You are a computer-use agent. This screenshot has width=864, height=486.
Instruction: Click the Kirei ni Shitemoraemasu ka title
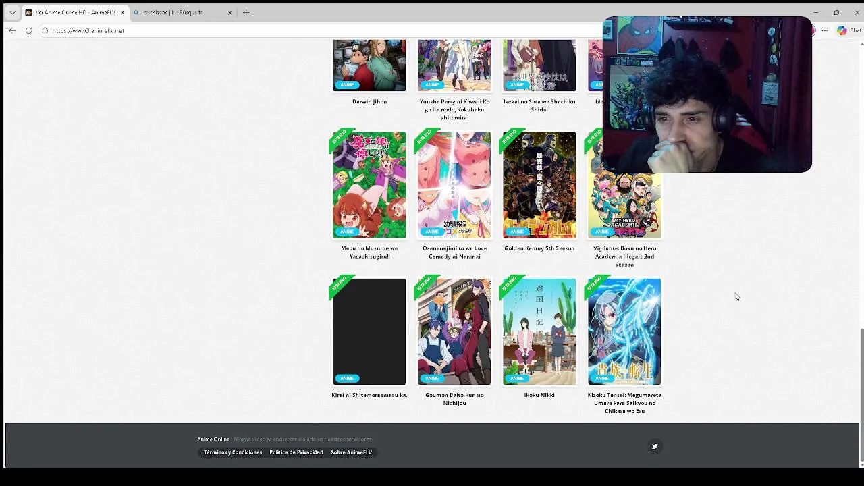pyautogui.click(x=369, y=395)
